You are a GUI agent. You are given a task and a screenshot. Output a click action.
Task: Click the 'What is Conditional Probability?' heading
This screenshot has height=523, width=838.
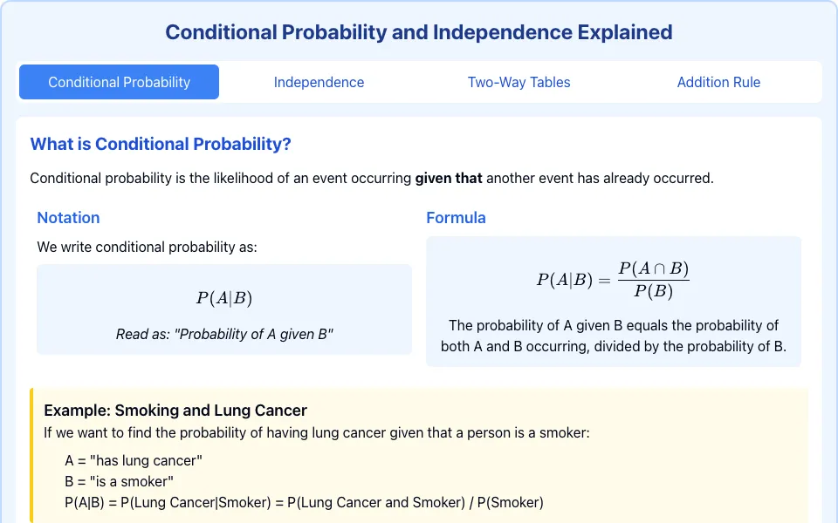(161, 144)
